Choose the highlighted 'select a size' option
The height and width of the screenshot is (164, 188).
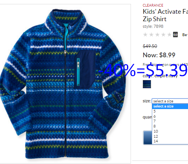[x=170, y=106]
